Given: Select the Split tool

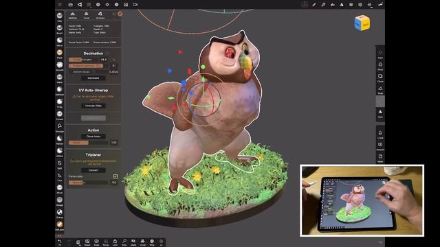Looking at the screenshot, I should (x=60, y=165).
